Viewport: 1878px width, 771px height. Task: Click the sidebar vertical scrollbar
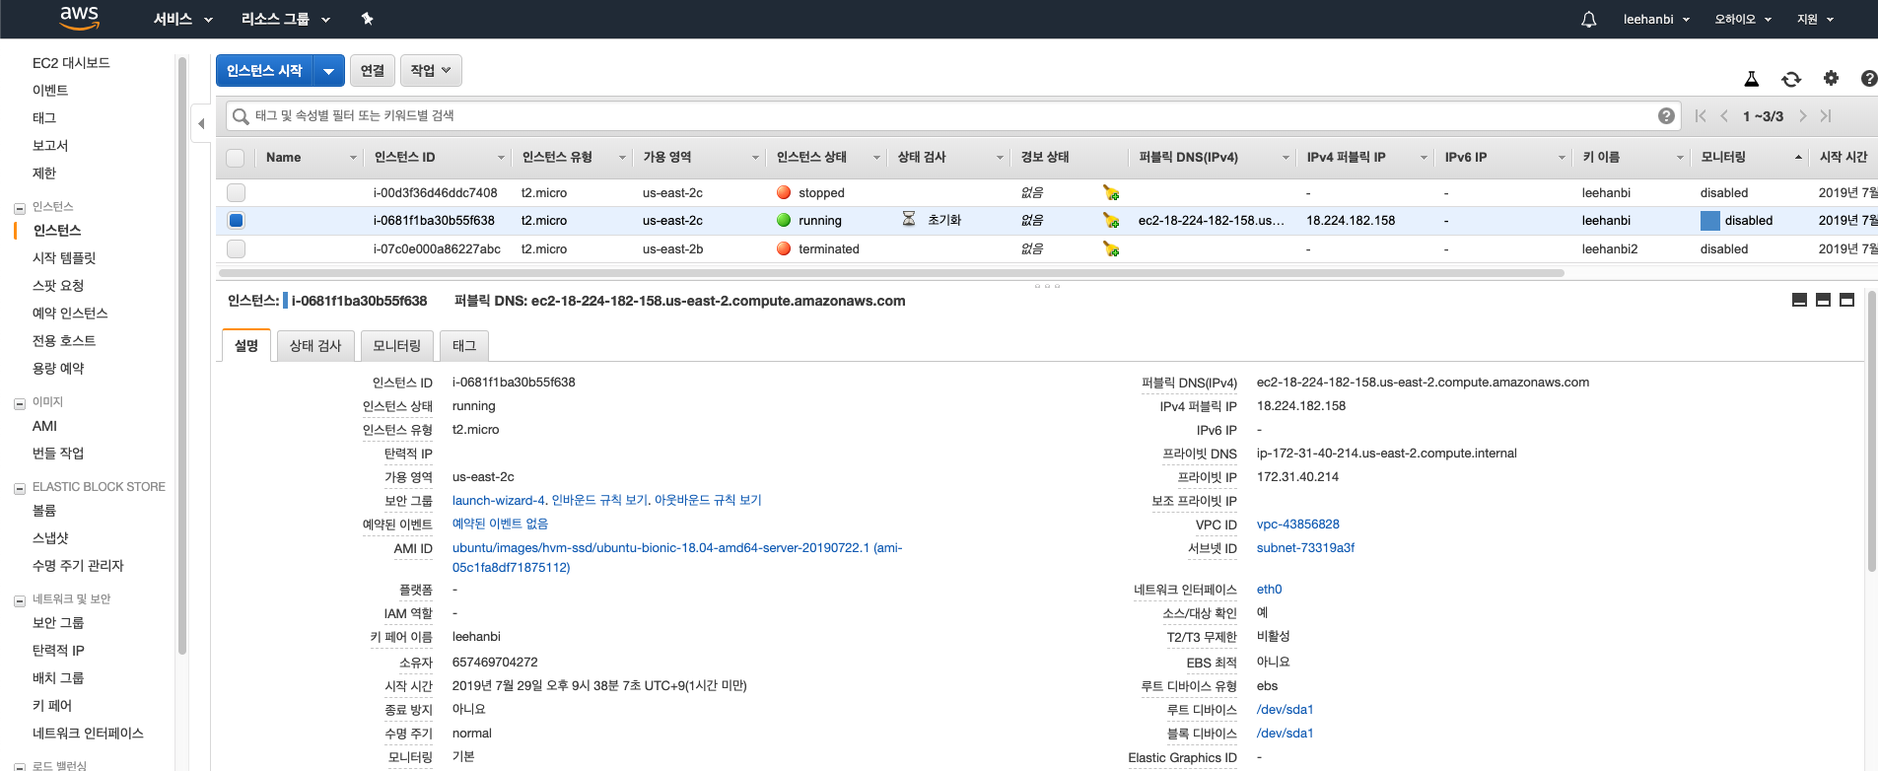click(x=181, y=355)
